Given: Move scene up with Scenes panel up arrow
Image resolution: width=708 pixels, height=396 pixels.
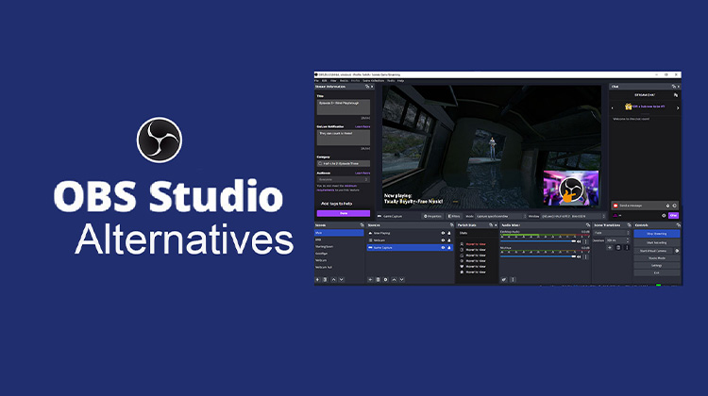Looking at the screenshot, I should click(x=333, y=280).
